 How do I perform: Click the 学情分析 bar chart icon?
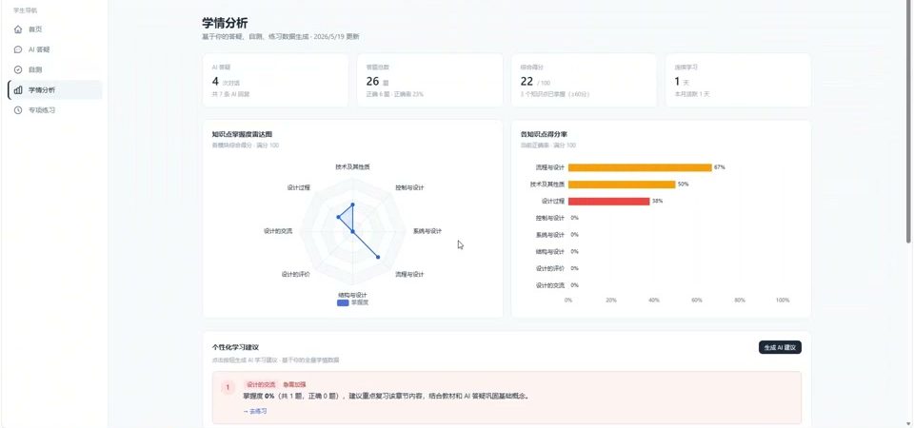(x=18, y=89)
